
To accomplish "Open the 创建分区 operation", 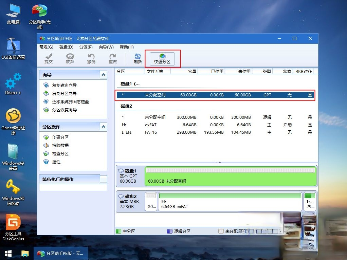I will [x=60, y=137].
